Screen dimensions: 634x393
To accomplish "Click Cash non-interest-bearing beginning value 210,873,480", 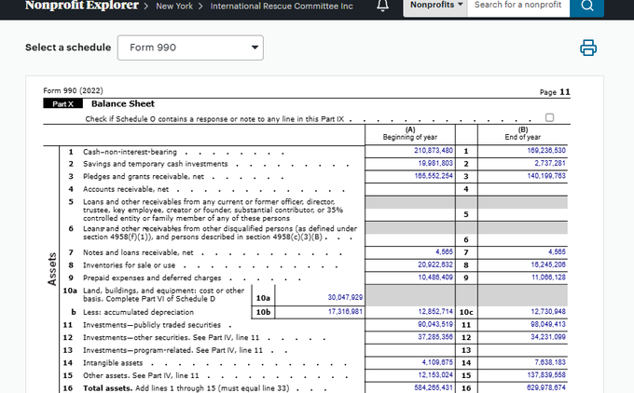I will coord(433,151).
